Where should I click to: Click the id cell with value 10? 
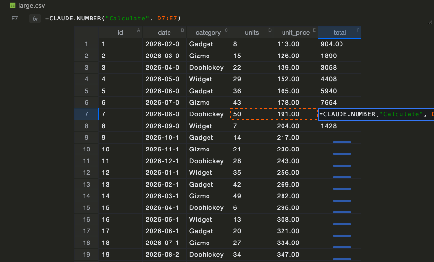(120, 150)
